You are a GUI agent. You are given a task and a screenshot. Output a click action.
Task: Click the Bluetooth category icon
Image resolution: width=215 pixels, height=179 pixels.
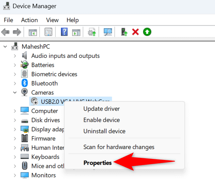click(x=24, y=83)
